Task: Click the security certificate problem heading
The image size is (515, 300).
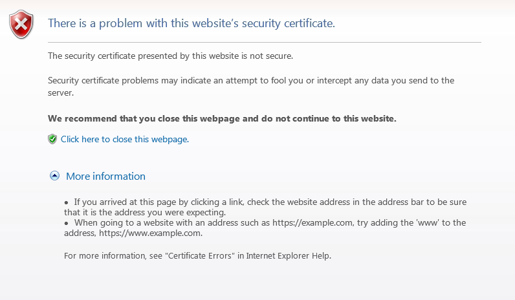Action: click(192, 23)
